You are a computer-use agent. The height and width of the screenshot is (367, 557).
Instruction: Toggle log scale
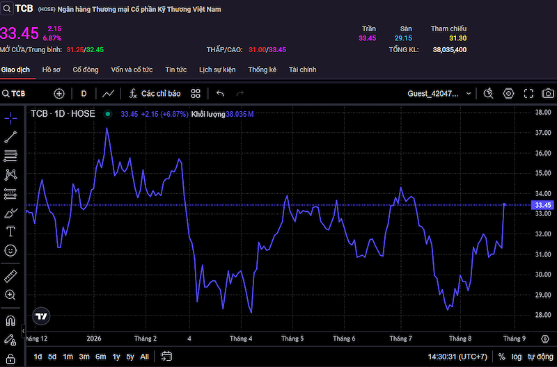(x=517, y=357)
